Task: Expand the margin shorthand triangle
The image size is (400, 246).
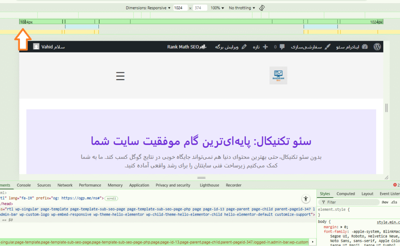Action: 341,227
